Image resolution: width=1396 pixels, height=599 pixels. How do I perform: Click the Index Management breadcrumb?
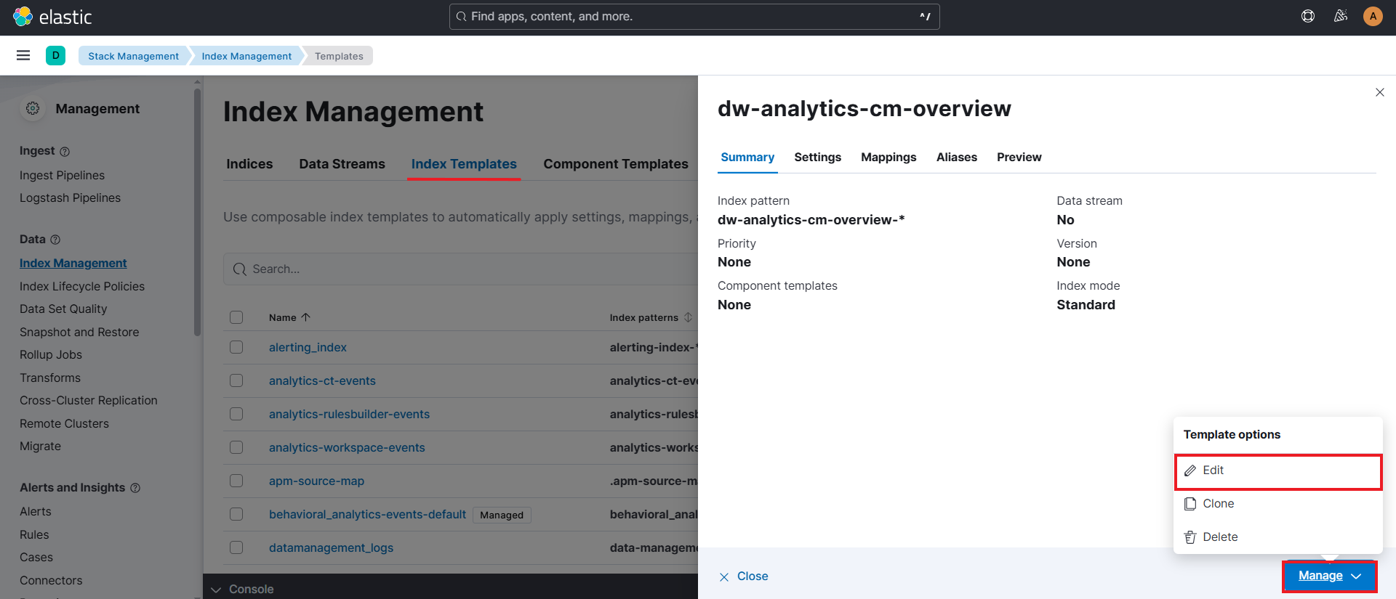(246, 56)
